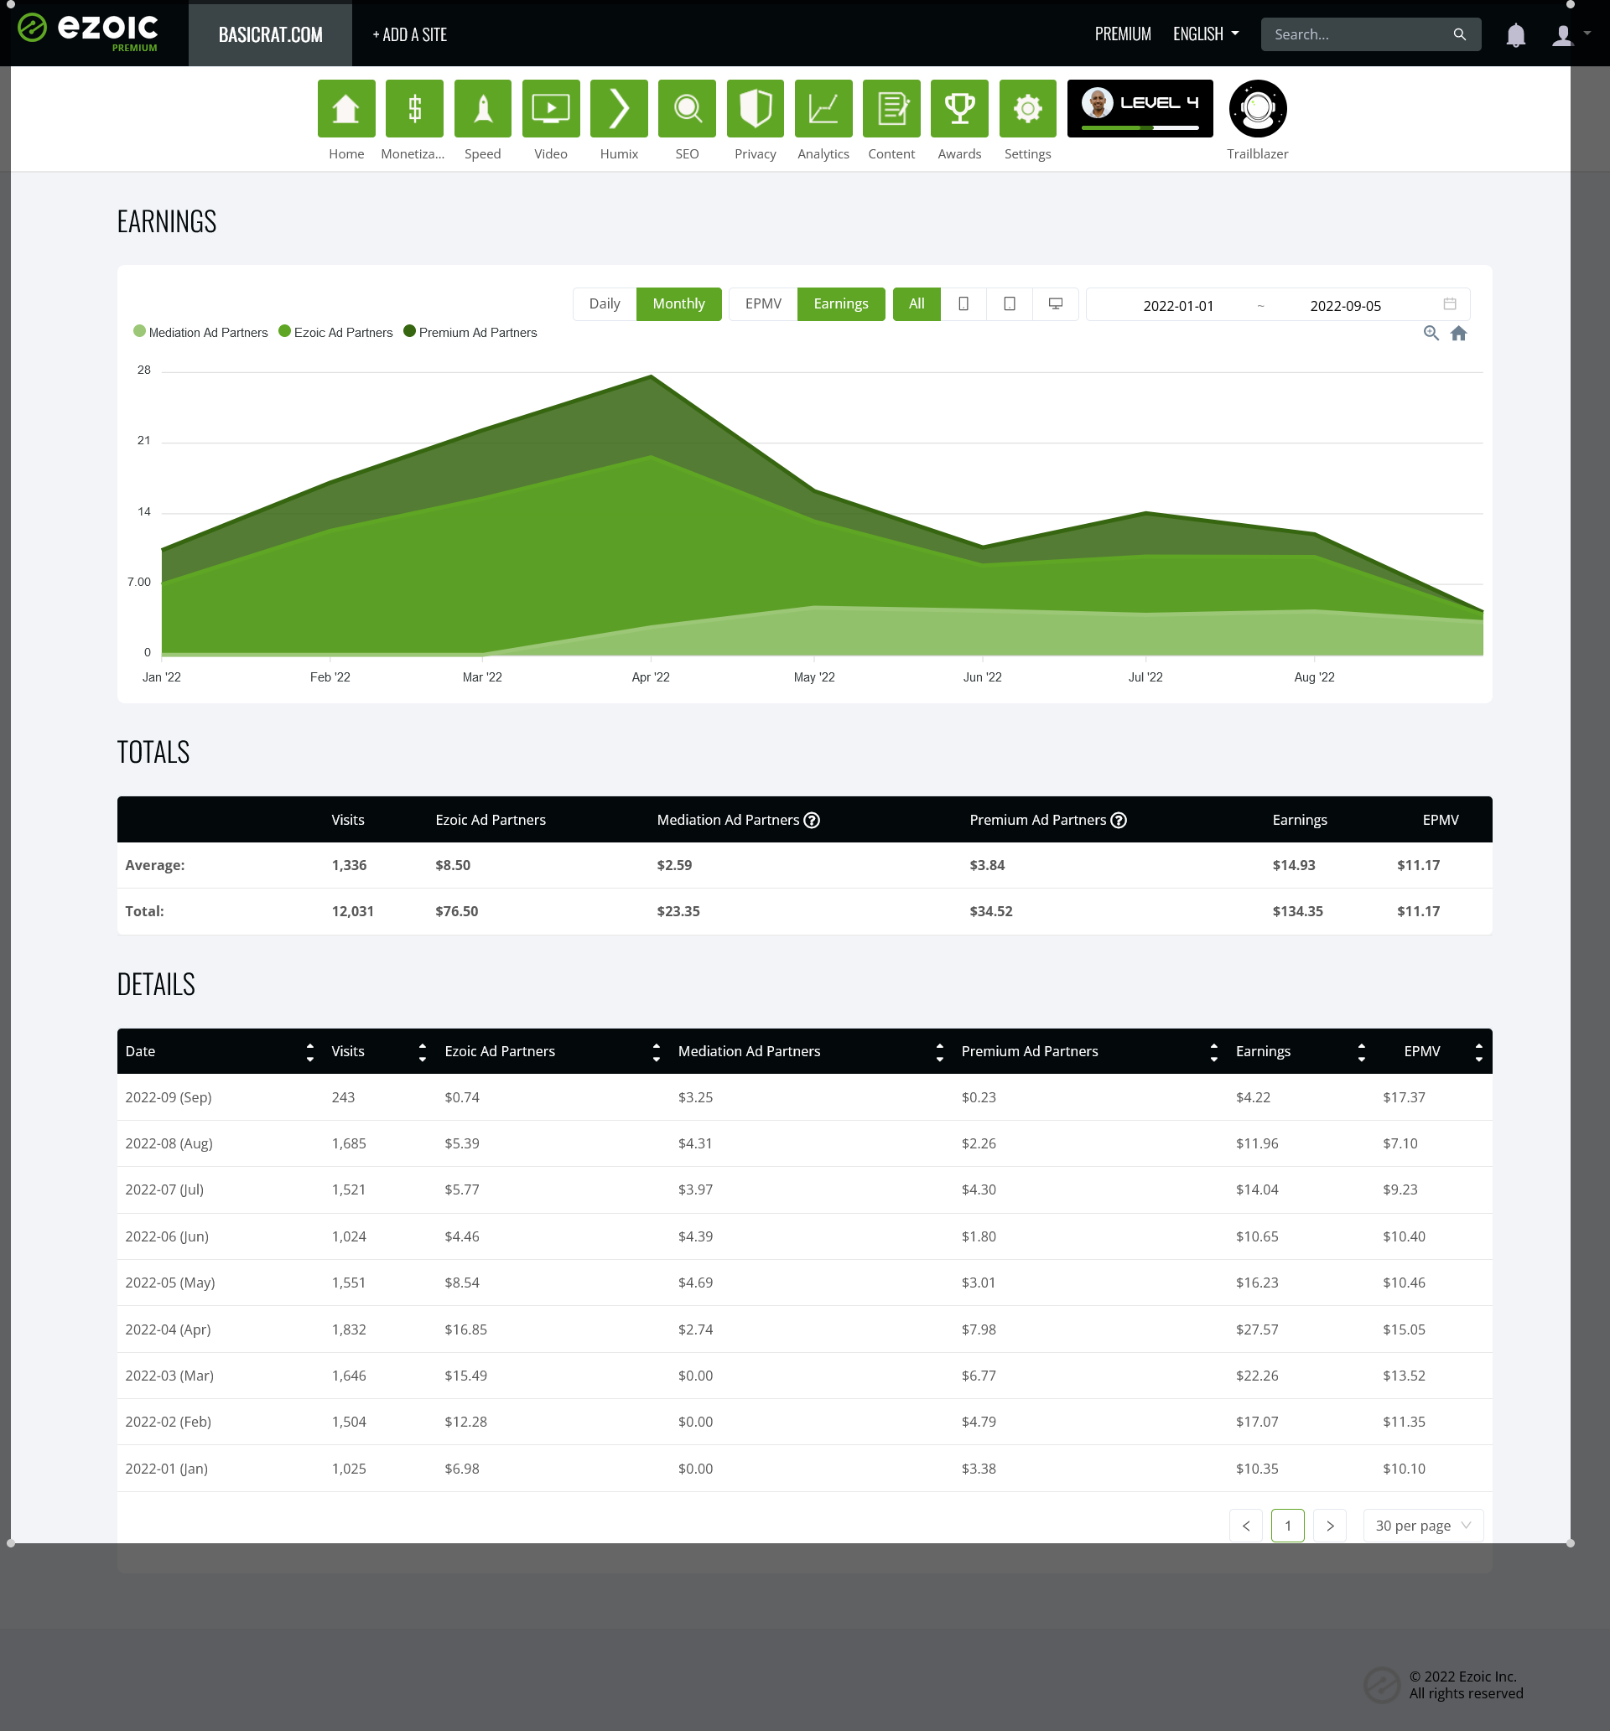Viewport: 1610px width, 1731px height.
Task: Click the $134.35 total earnings
Action: tap(1297, 912)
